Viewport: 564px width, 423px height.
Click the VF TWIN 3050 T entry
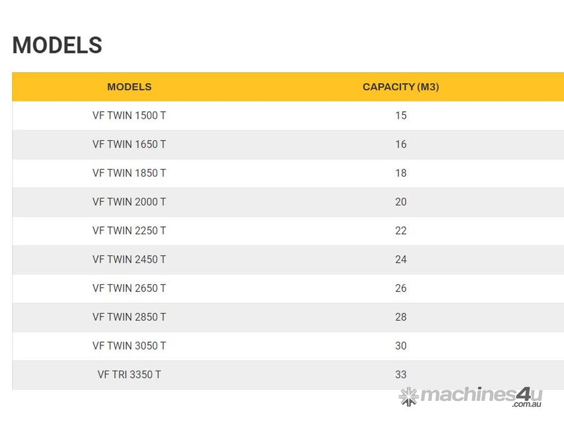click(129, 346)
